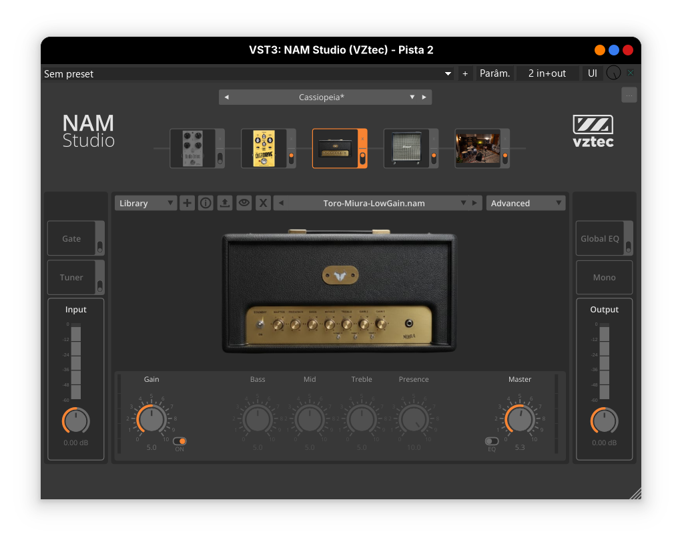Open the Global EQ panel
Viewport: 682px width, 544px height.
600,238
